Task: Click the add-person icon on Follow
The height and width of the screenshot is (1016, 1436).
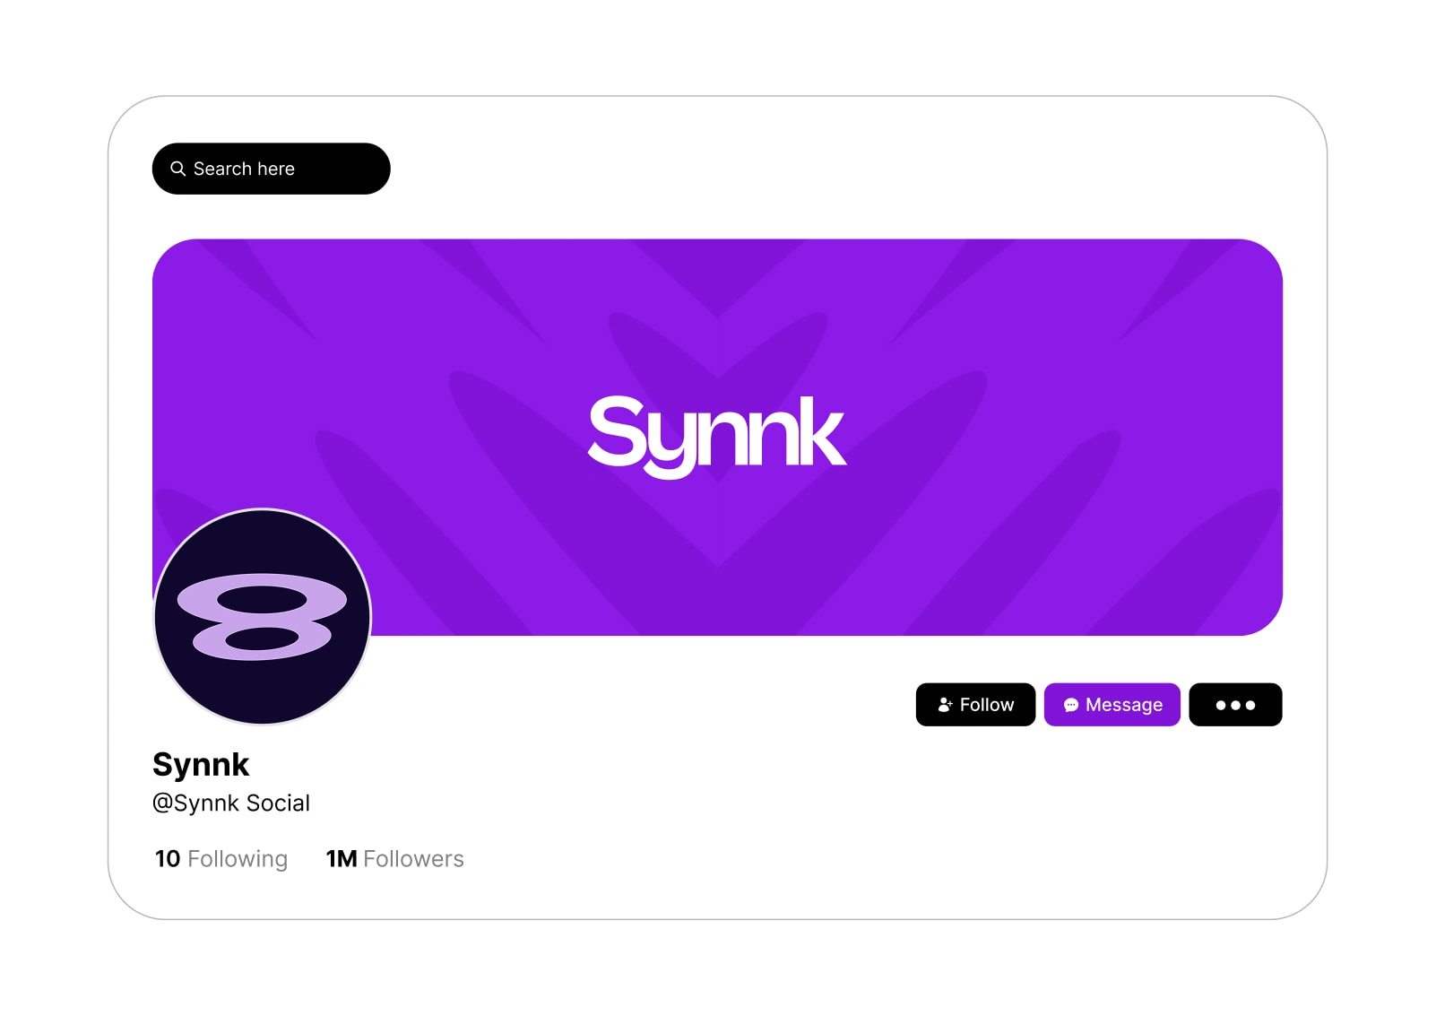Action: coord(945,705)
